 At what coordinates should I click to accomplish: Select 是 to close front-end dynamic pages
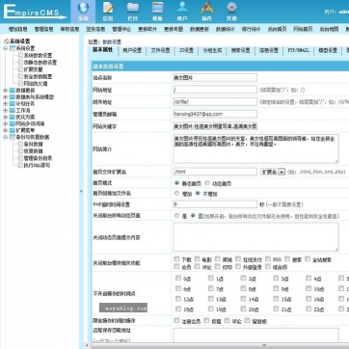176,215
